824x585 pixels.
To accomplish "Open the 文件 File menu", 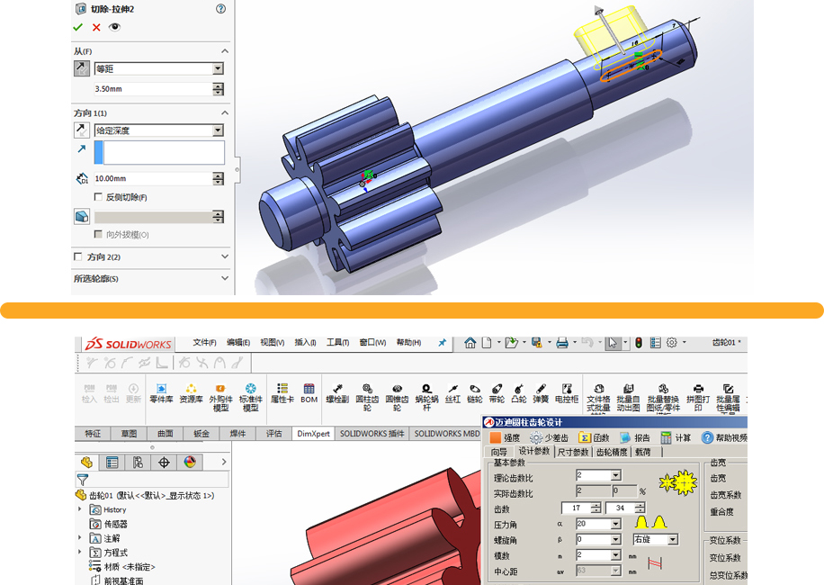I will 204,343.
